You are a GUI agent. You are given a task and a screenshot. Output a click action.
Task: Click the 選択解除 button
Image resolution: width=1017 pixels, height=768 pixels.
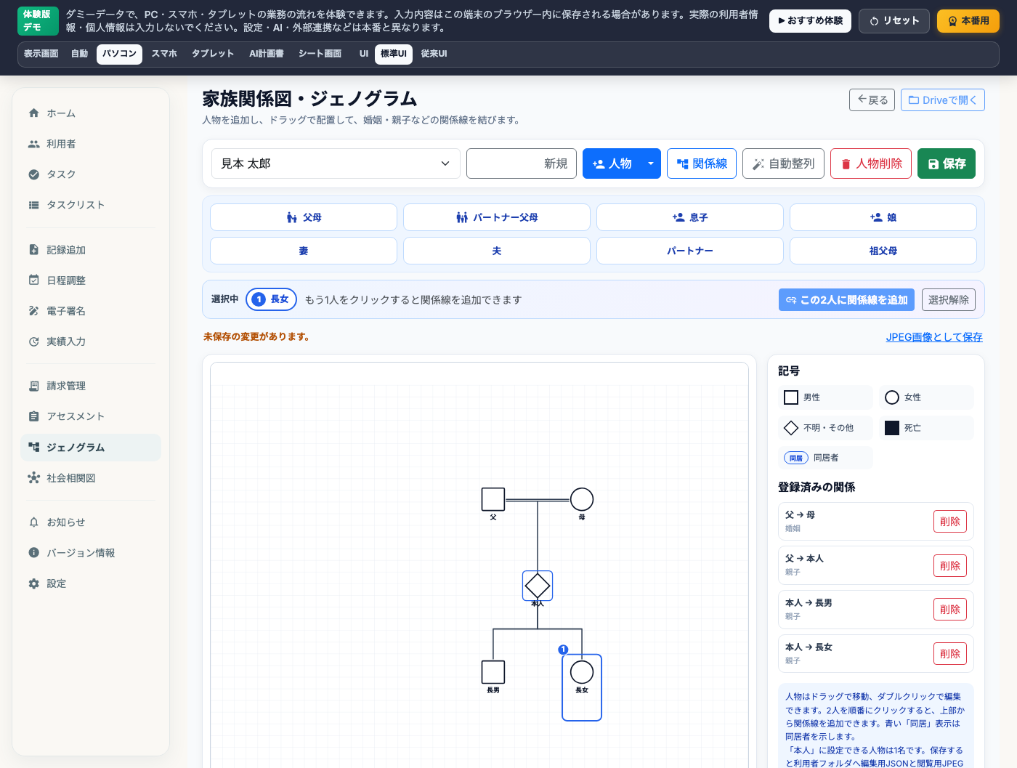(949, 300)
